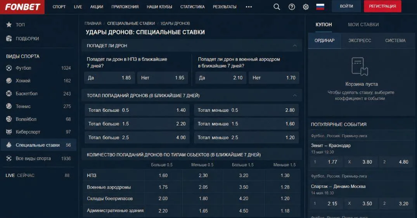Open the ПРИЛОЖЕНИЯ menu item
The width and height of the screenshot is (417, 218).
point(125,7)
